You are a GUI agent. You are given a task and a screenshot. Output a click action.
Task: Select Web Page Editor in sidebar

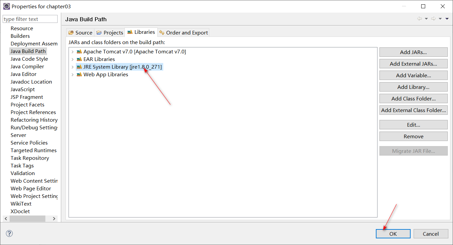(x=31, y=189)
